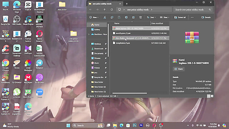Open Premiere Pro from the taskbar
Viewport: 229px width, 129px height.
click(141, 125)
